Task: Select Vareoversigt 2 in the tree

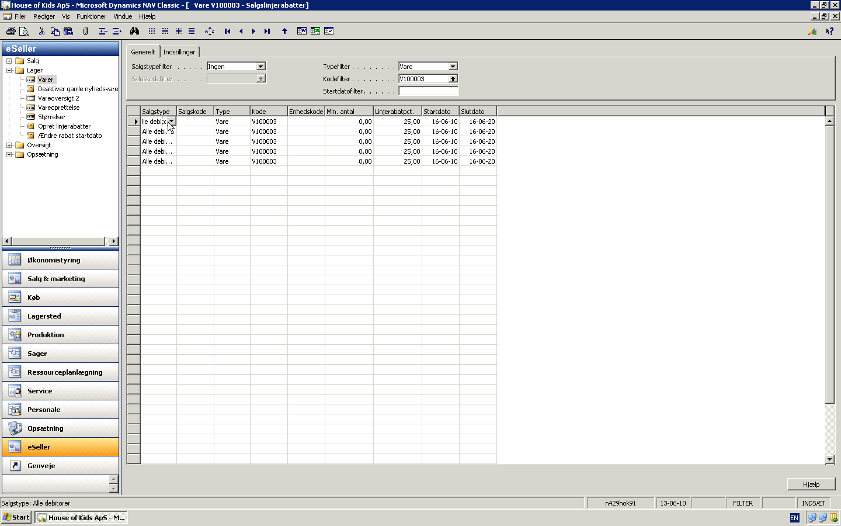Action: click(58, 98)
